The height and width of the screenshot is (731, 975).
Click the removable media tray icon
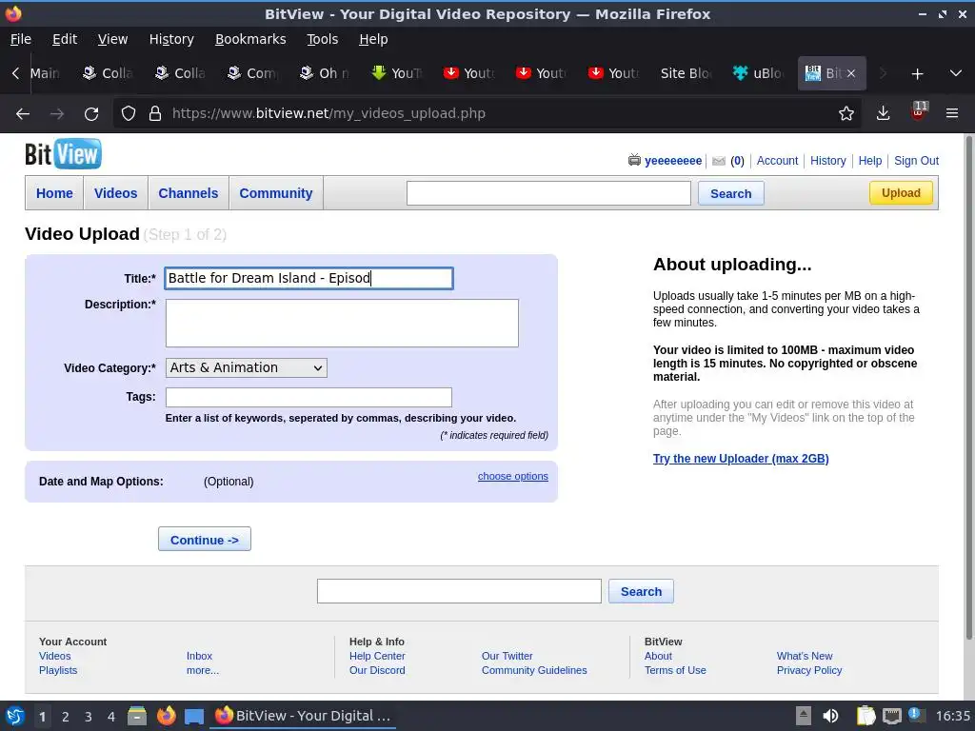click(x=804, y=716)
